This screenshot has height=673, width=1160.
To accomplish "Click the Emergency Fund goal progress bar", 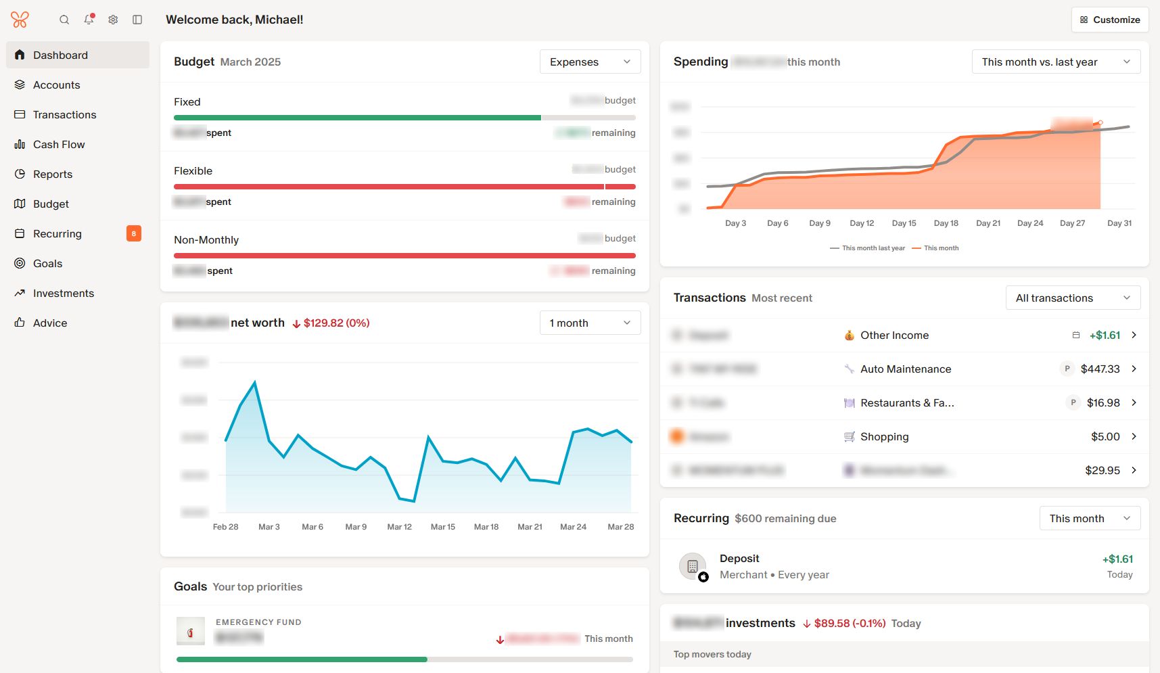I will pos(404,659).
